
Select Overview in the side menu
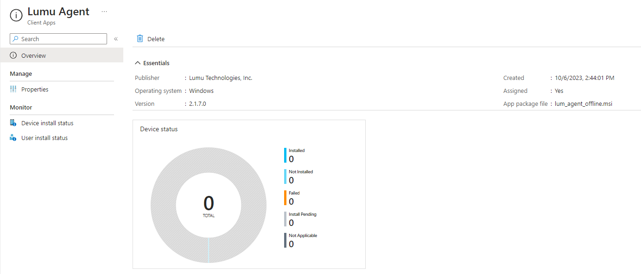[33, 55]
